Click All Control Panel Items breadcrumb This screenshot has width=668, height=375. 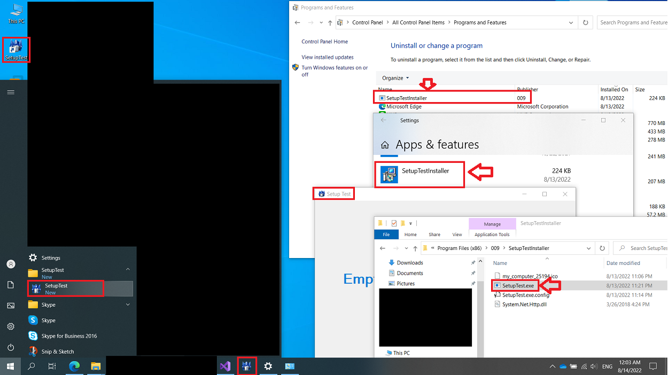pyautogui.click(x=418, y=22)
